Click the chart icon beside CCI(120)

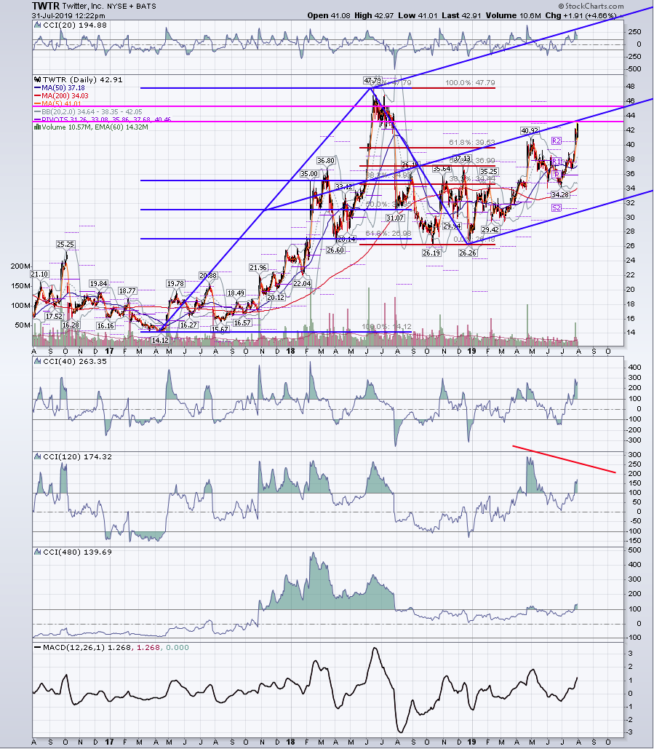tap(38, 456)
